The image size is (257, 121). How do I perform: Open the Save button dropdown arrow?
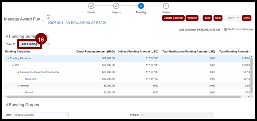[238, 18]
